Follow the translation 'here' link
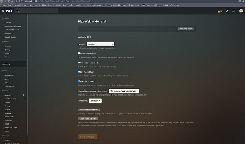 click(114, 48)
